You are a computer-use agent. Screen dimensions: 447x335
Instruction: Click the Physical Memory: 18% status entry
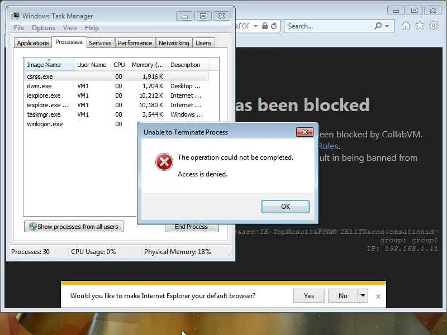177,252
